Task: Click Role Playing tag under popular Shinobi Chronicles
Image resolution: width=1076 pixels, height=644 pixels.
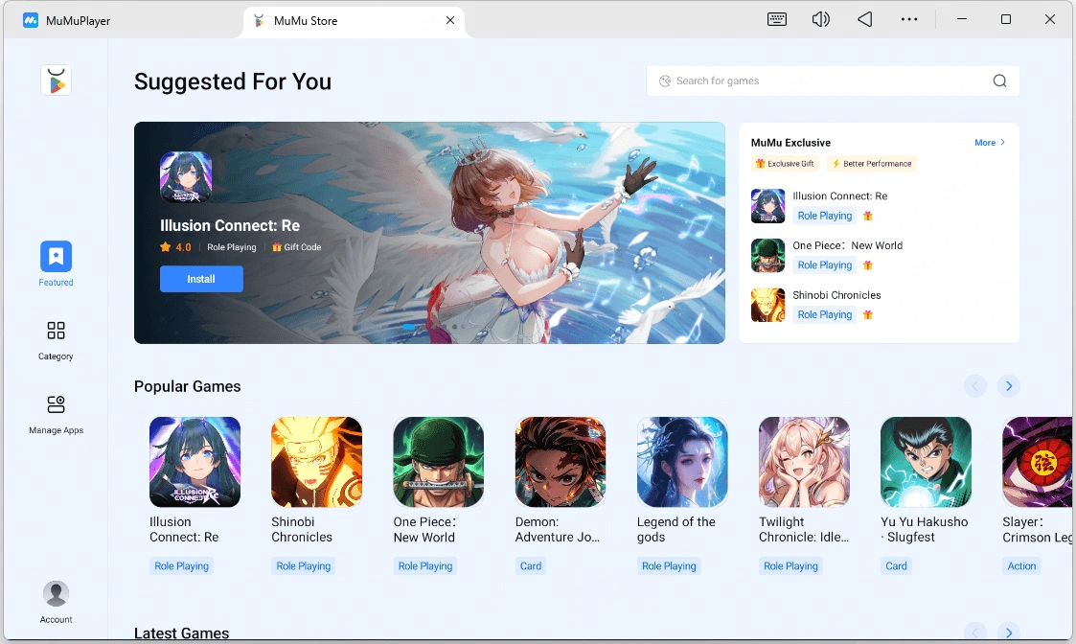Action: tap(304, 565)
